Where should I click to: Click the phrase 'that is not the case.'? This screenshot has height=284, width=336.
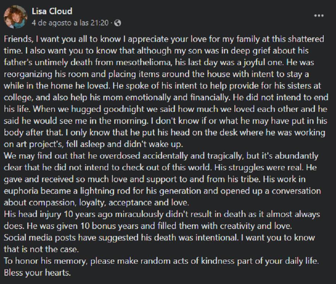(41, 249)
